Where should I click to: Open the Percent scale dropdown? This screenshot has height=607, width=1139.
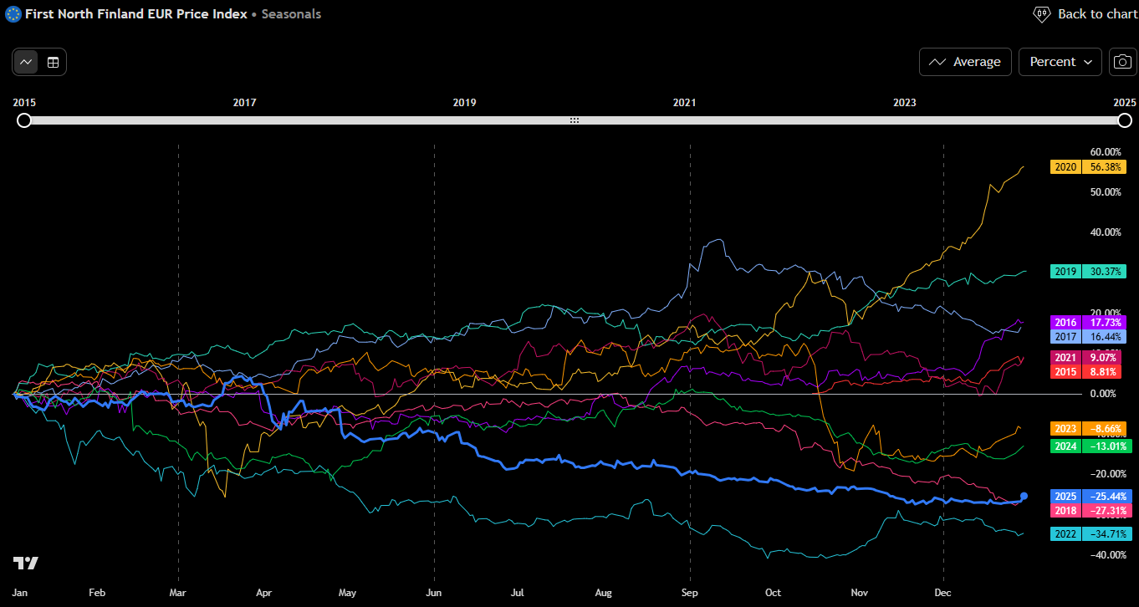tap(1060, 62)
